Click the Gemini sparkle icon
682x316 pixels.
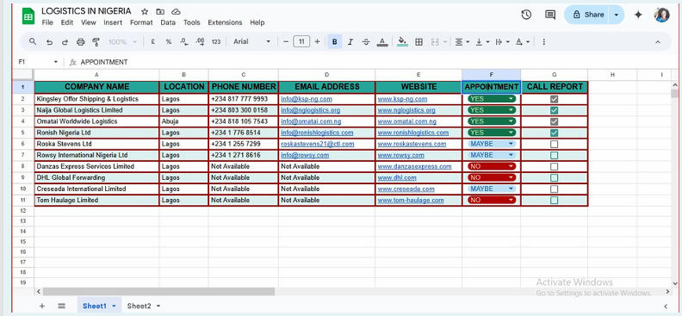click(638, 15)
